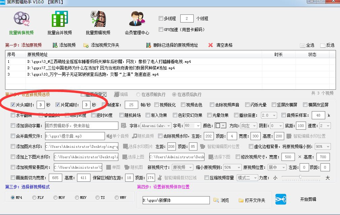Screen dimensions: 340x215
Task: Click the red X 清空表格 icon
Action: coord(210,45)
